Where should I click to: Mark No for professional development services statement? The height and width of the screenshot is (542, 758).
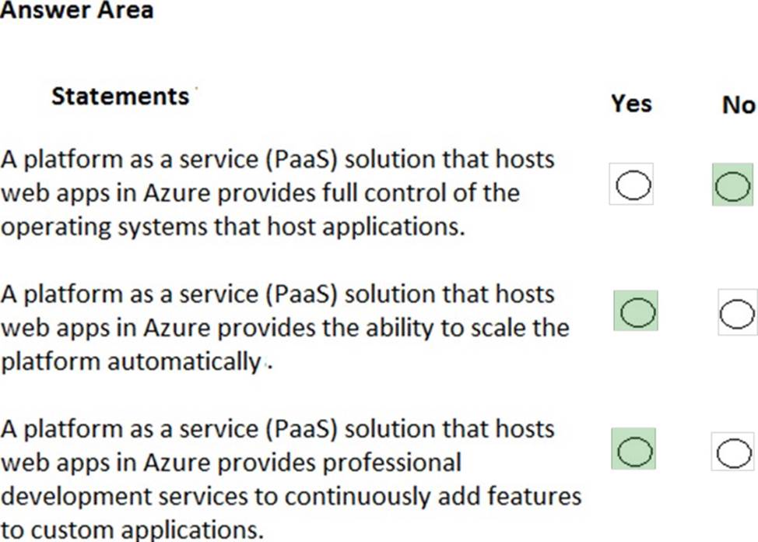(x=732, y=451)
